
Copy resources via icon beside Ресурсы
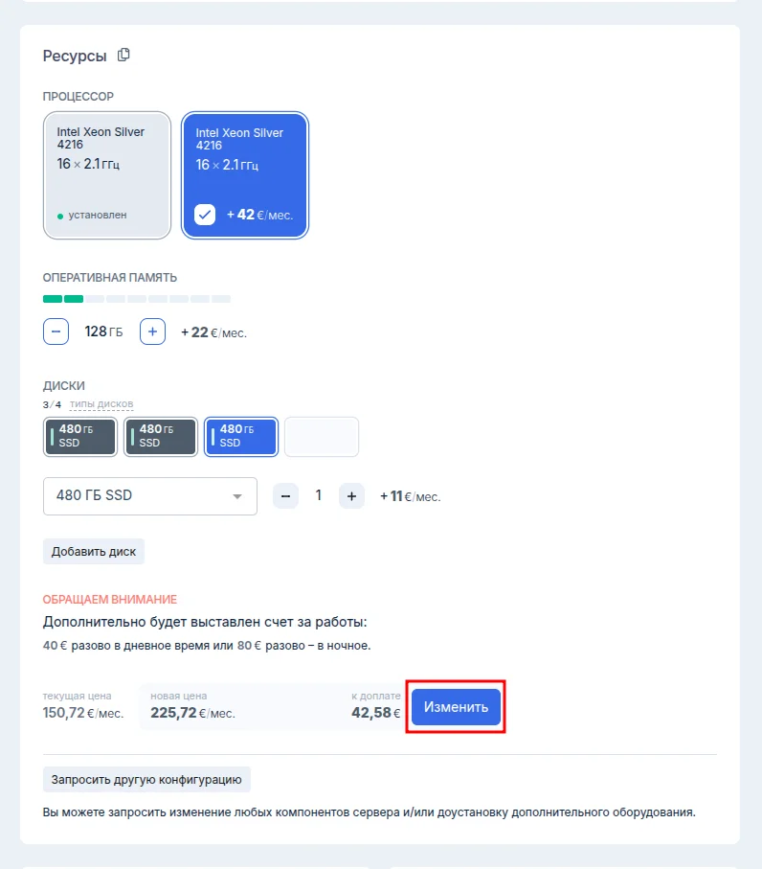(x=123, y=55)
